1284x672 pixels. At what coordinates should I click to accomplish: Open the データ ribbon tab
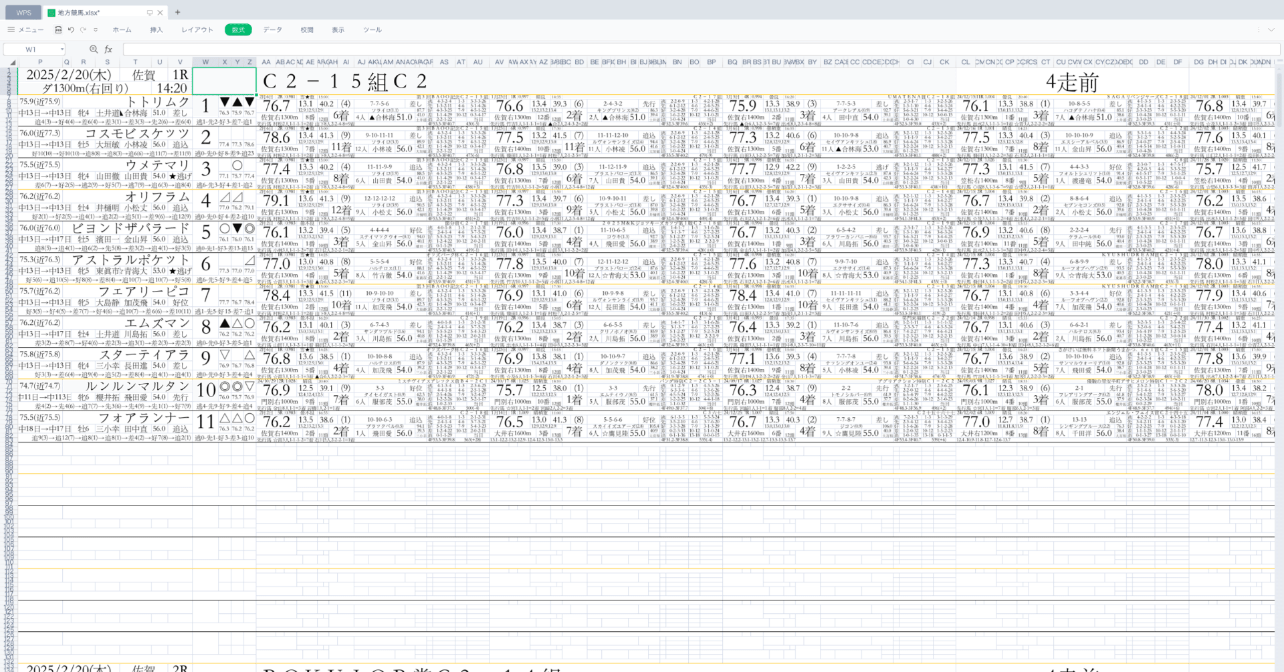pos(273,30)
